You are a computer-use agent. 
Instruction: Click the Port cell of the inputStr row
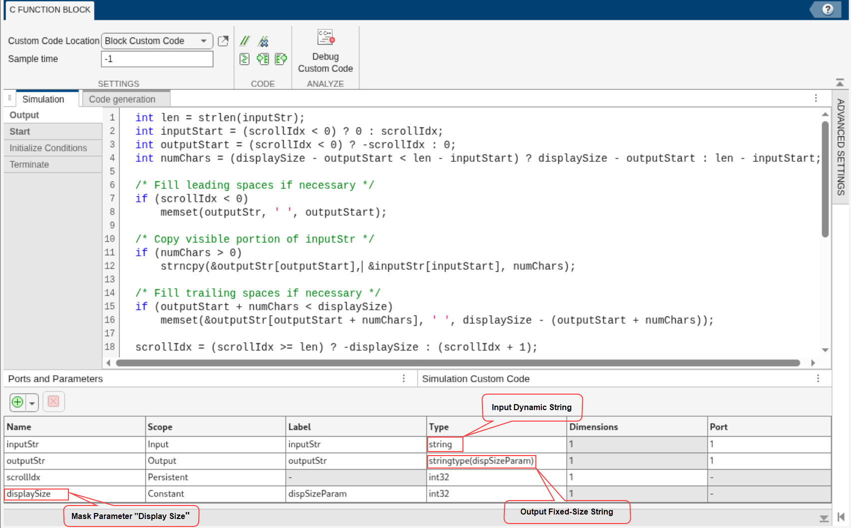click(x=769, y=444)
